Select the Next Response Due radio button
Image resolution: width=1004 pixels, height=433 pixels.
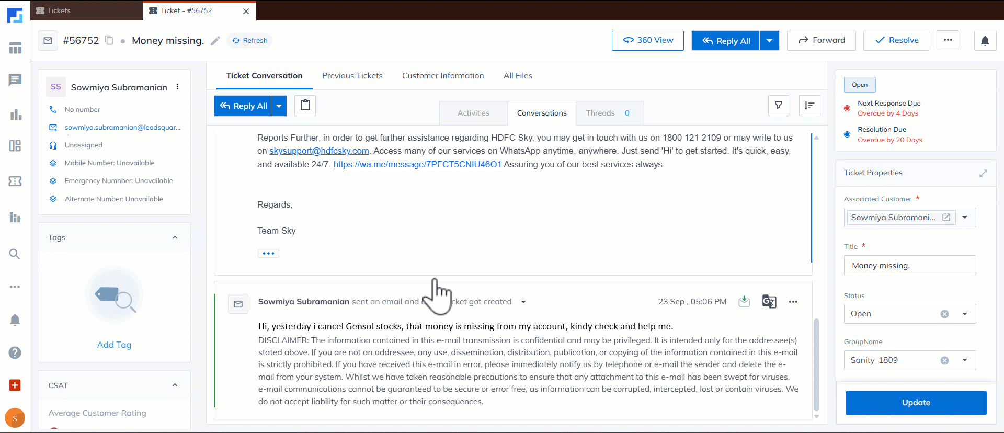click(x=847, y=108)
